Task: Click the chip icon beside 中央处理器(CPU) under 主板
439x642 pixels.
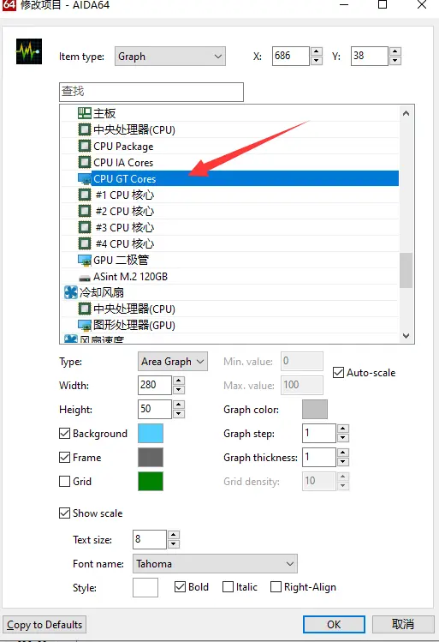Action: [x=85, y=129]
